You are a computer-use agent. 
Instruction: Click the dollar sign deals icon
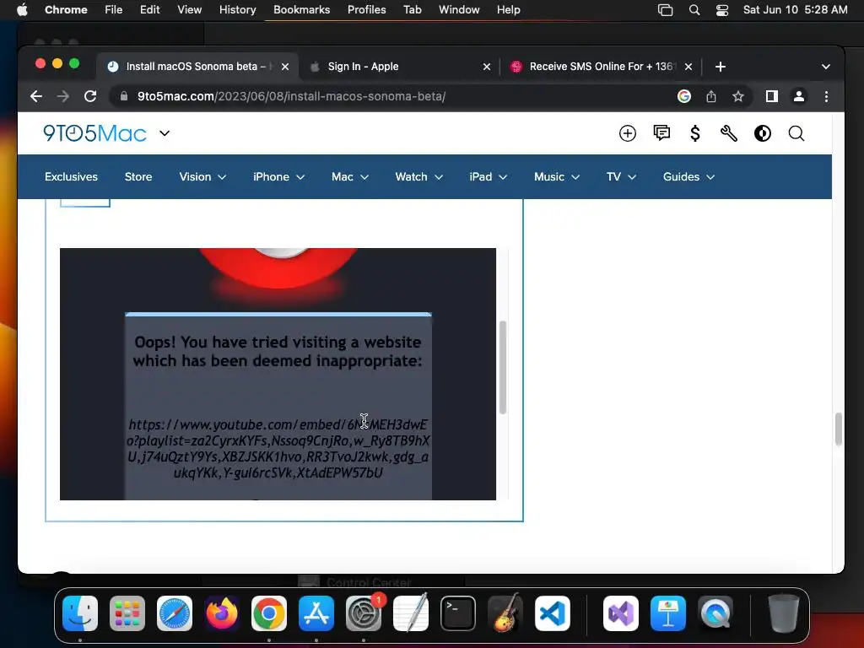pos(695,133)
